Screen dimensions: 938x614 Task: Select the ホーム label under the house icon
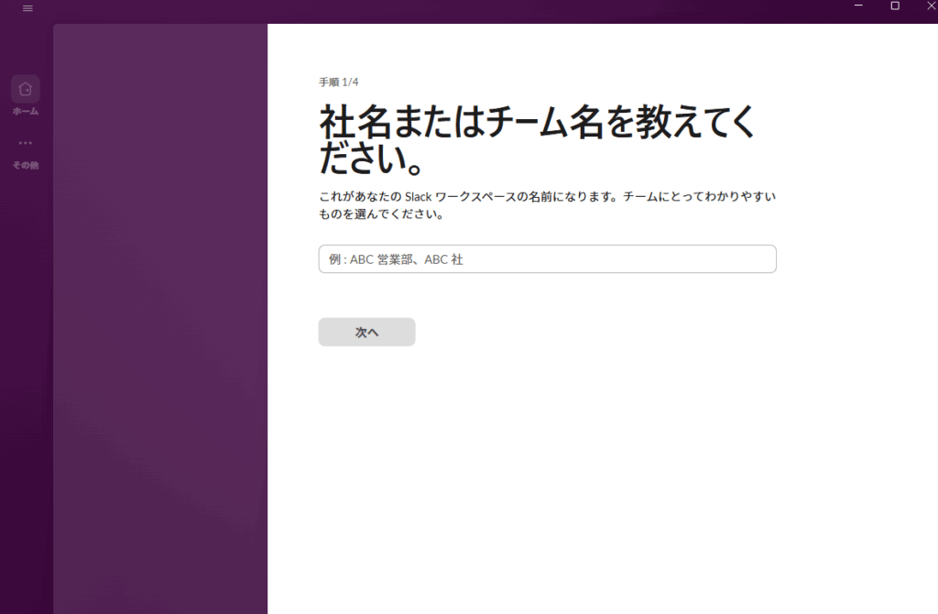click(26, 111)
